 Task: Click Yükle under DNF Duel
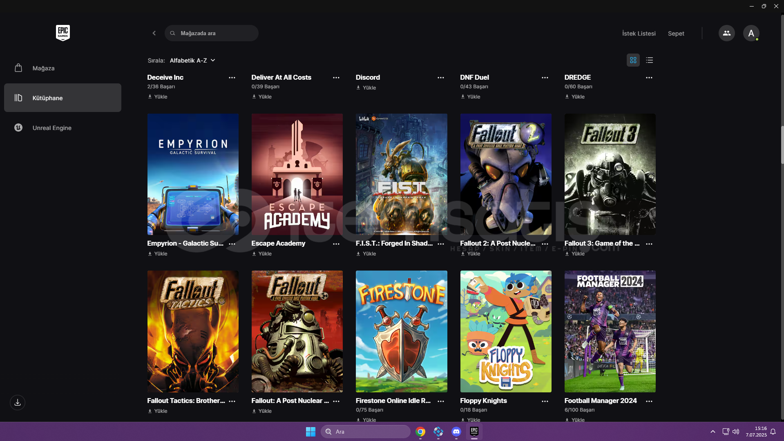click(471, 97)
